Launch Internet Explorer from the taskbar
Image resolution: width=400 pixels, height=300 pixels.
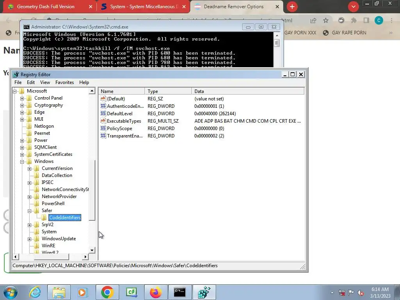(x=35, y=292)
